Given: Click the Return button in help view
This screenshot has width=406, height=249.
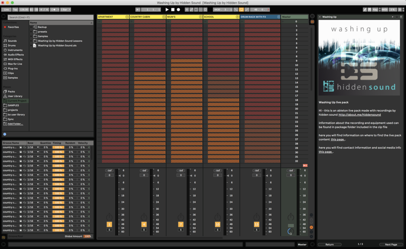Looking at the screenshot, I should pos(329,244).
